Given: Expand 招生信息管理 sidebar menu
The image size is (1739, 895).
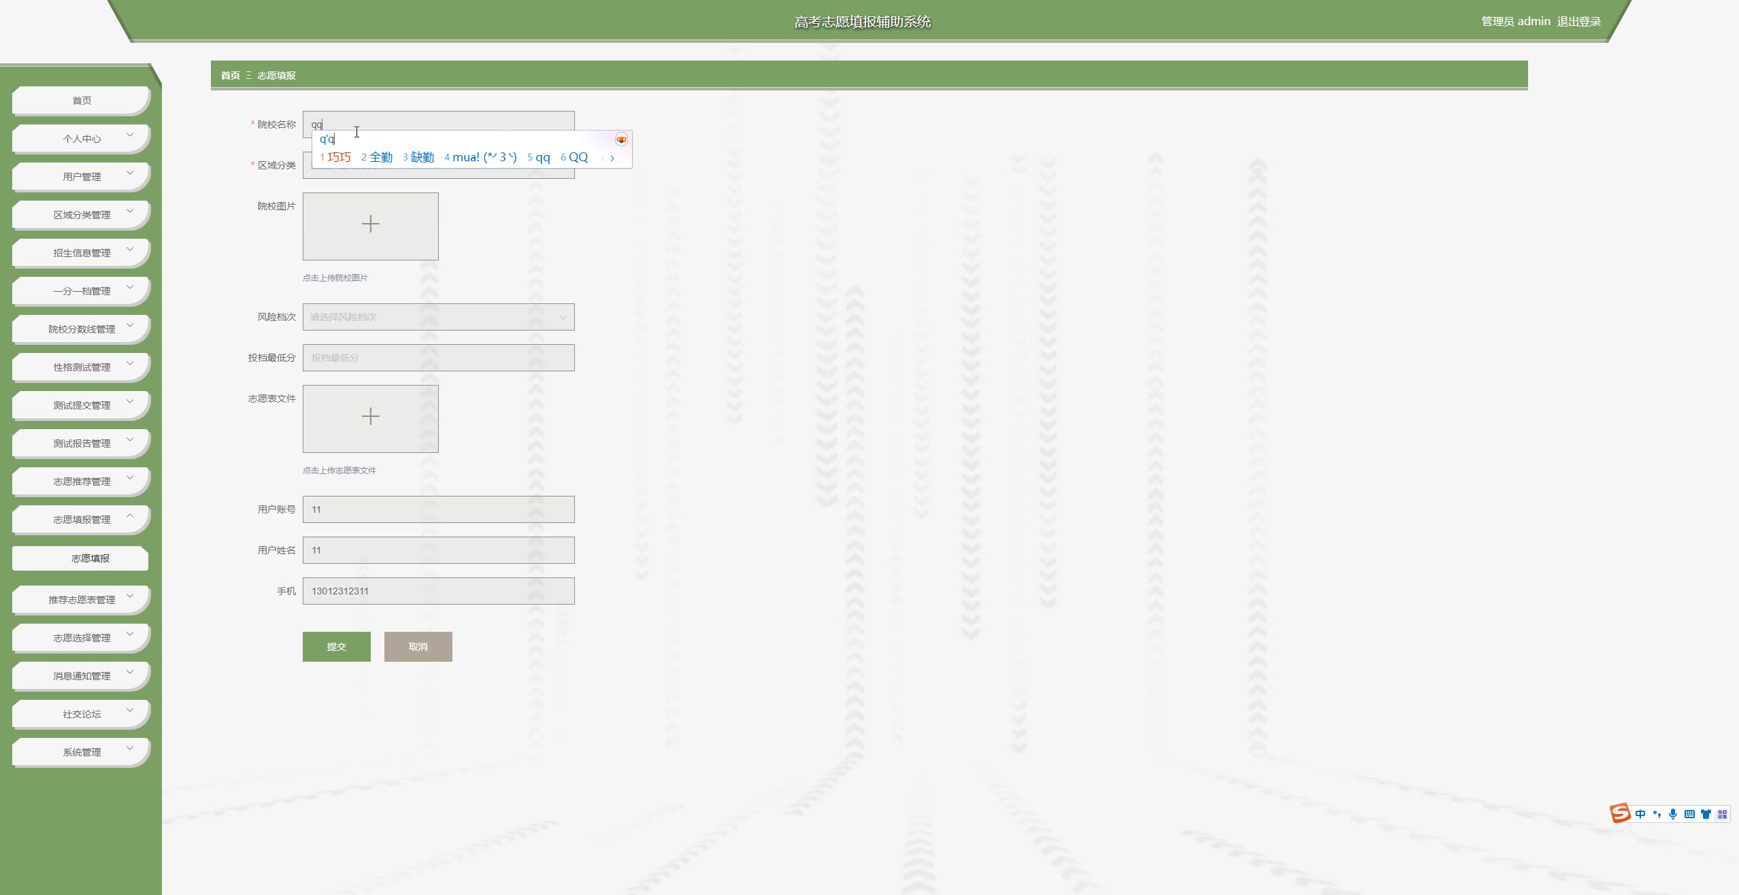Looking at the screenshot, I should (81, 253).
